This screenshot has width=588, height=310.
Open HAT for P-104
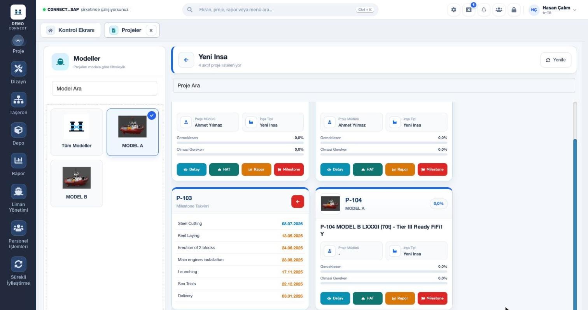click(x=367, y=298)
